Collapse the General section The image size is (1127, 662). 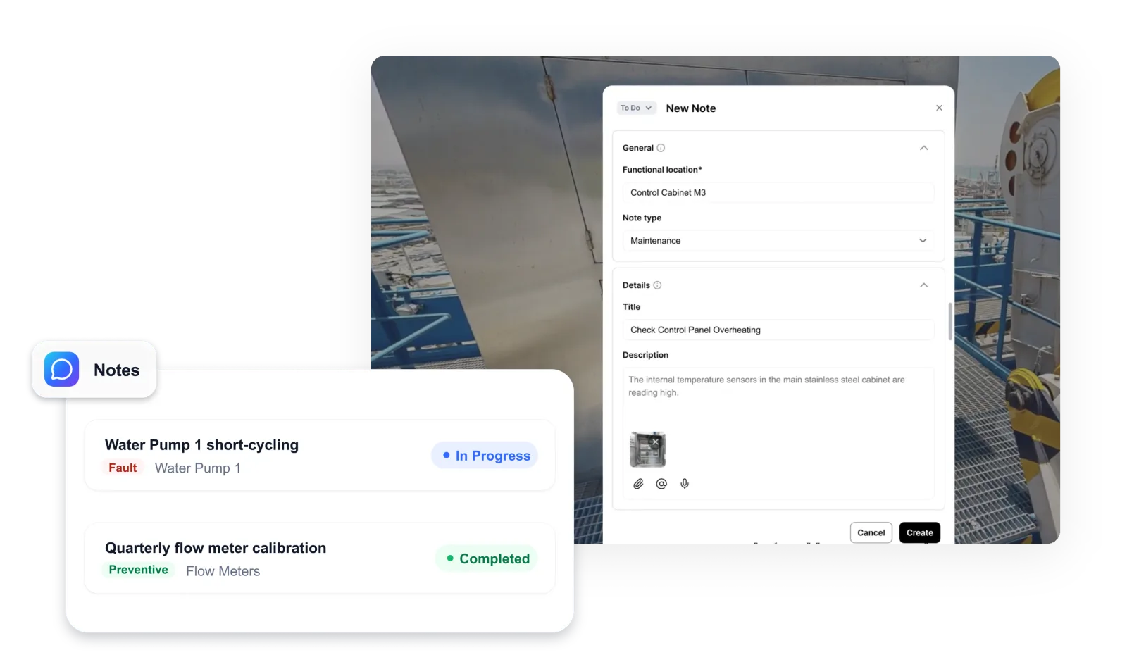[x=924, y=148]
